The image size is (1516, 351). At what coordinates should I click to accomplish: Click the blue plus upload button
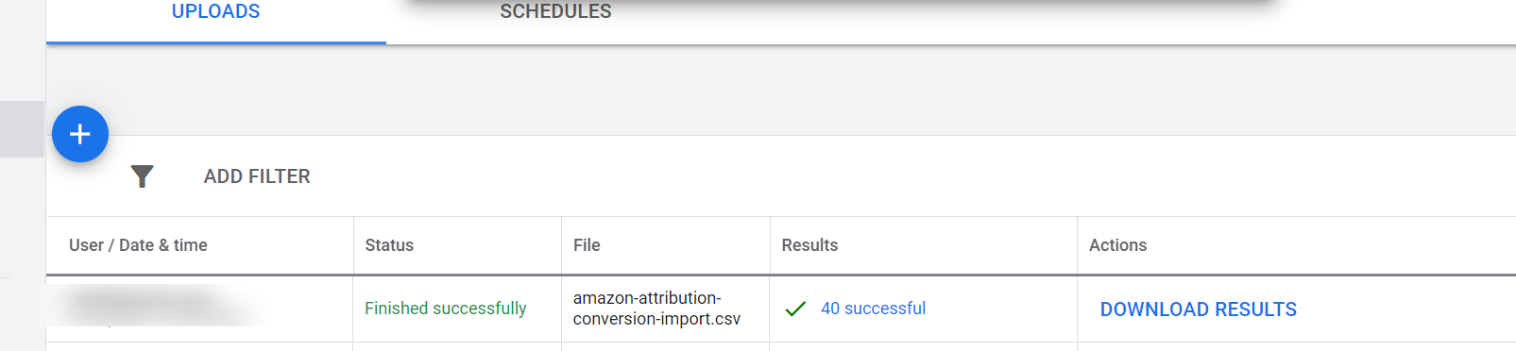pyautogui.click(x=80, y=134)
